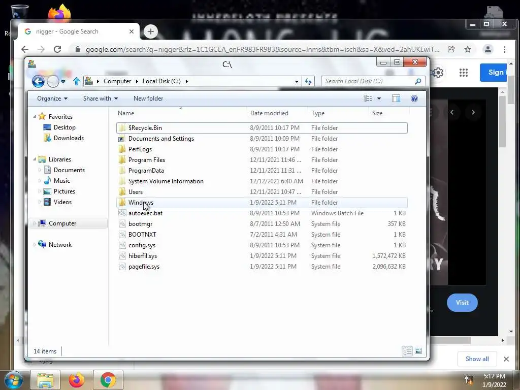520x390 pixels.
Task: Expand the Local Disk (C:) breadcrumb arrow
Action: [x=187, y=81]
